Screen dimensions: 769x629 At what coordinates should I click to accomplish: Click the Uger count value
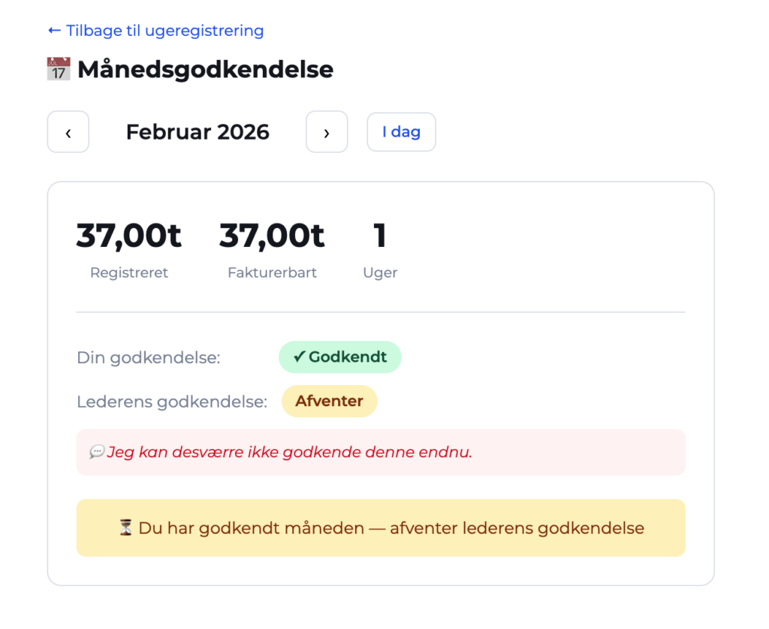coord(380,236)
